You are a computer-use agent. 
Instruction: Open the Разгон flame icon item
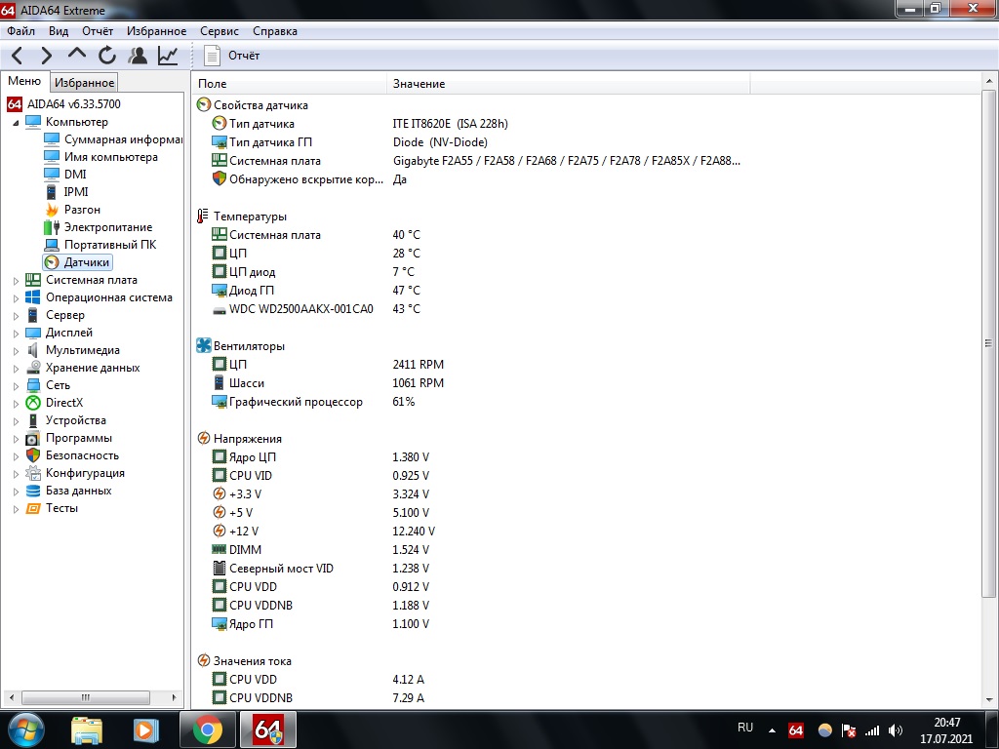click(52, 210)
